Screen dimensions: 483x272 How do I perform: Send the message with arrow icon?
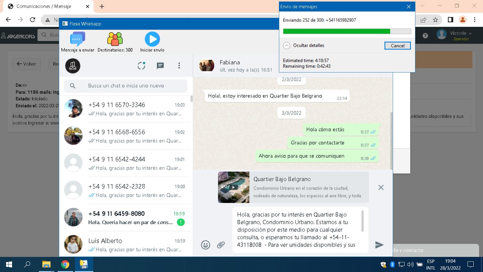(x=379, y=245)
